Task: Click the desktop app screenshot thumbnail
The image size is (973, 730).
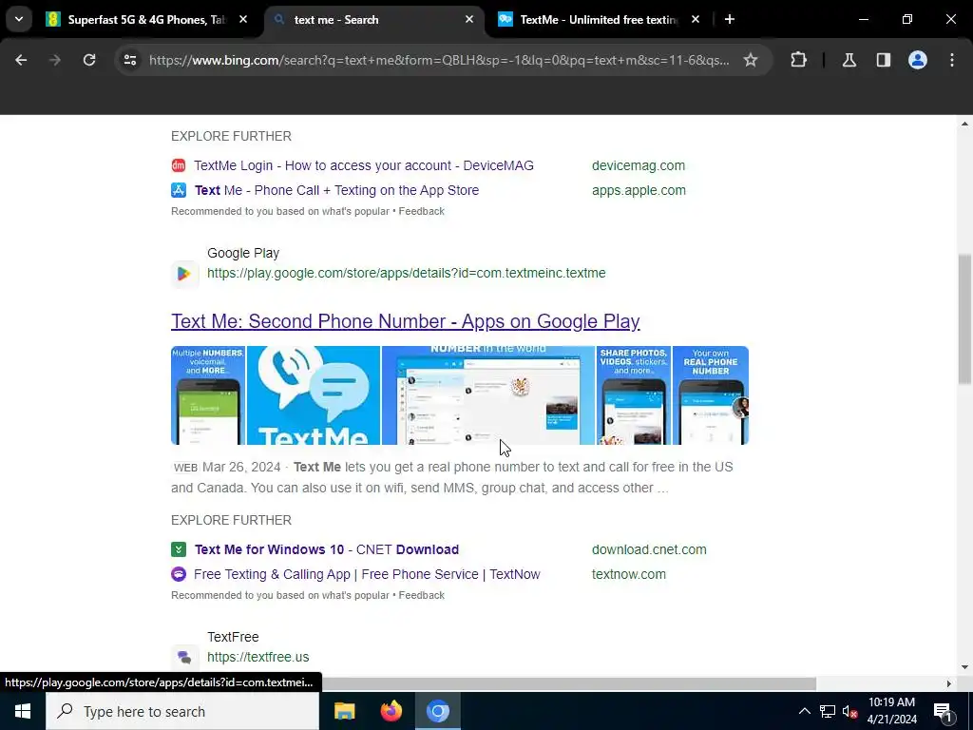Action: [x=488, y=395]
